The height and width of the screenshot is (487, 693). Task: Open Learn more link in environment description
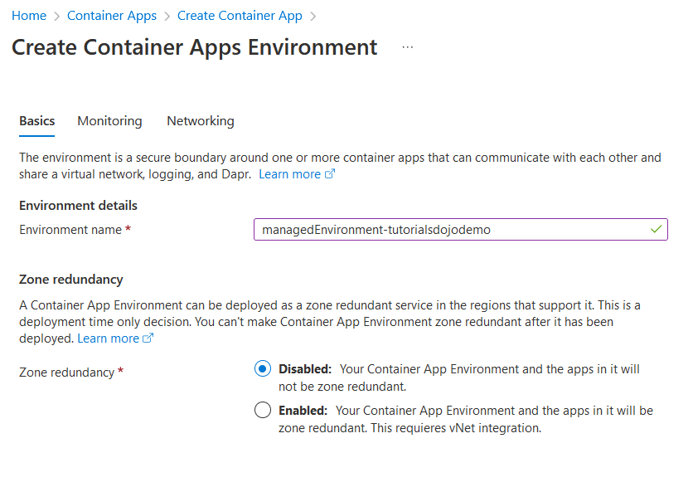289,174
